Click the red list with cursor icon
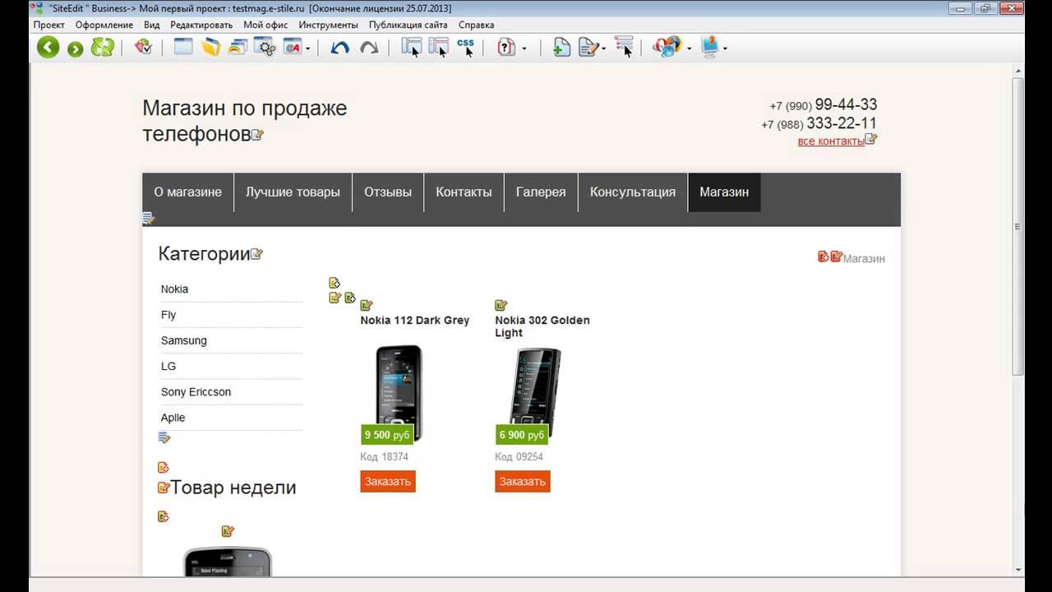1052x592 pixels. coord(624,47)
